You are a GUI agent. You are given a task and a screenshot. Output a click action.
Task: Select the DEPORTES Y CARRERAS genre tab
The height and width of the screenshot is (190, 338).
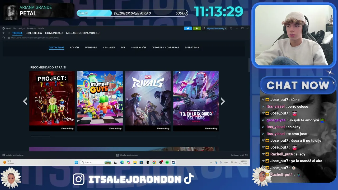(165, 47)
